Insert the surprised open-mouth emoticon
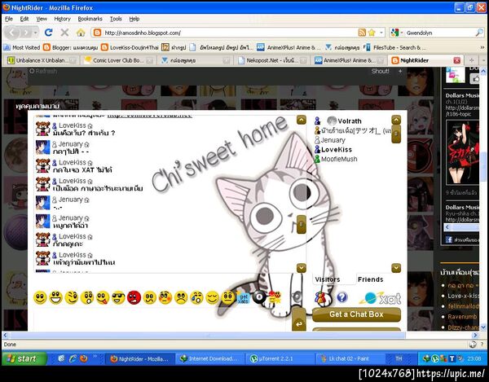The image size is (489, 382). [x=87, y=297]
